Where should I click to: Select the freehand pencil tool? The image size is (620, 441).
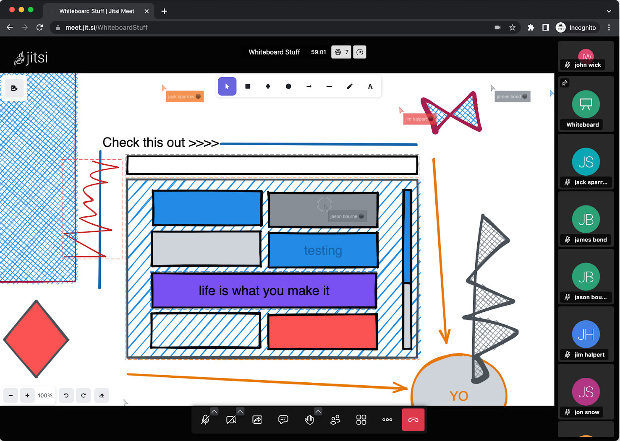pyautogui.click(x=350, y=86)
